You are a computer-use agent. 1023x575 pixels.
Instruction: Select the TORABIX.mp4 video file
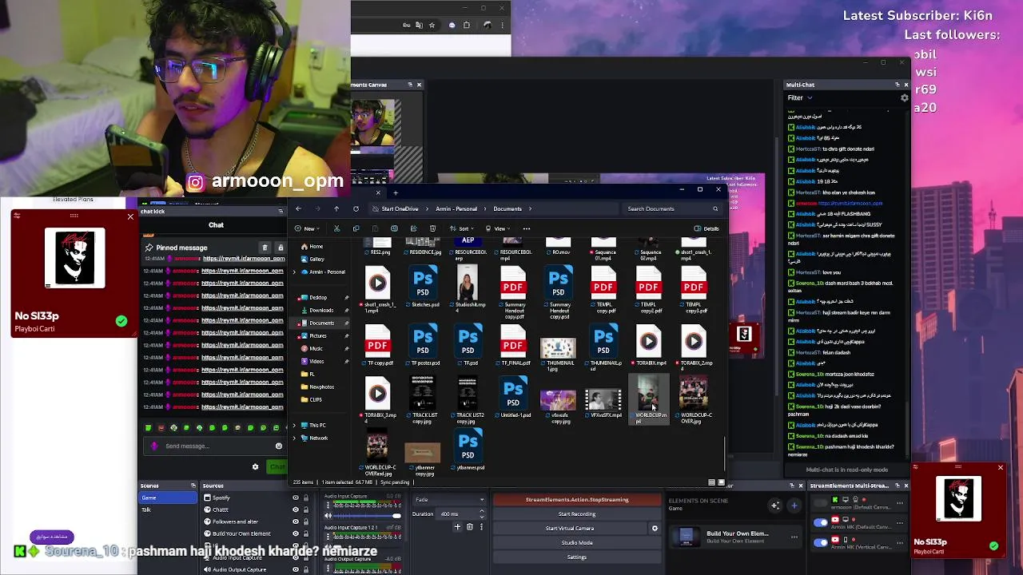(648, 342)
